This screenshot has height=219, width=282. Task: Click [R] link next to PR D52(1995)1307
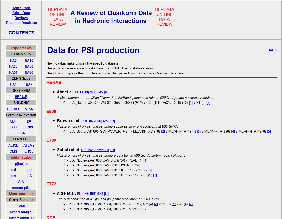[x=112, y=150]
